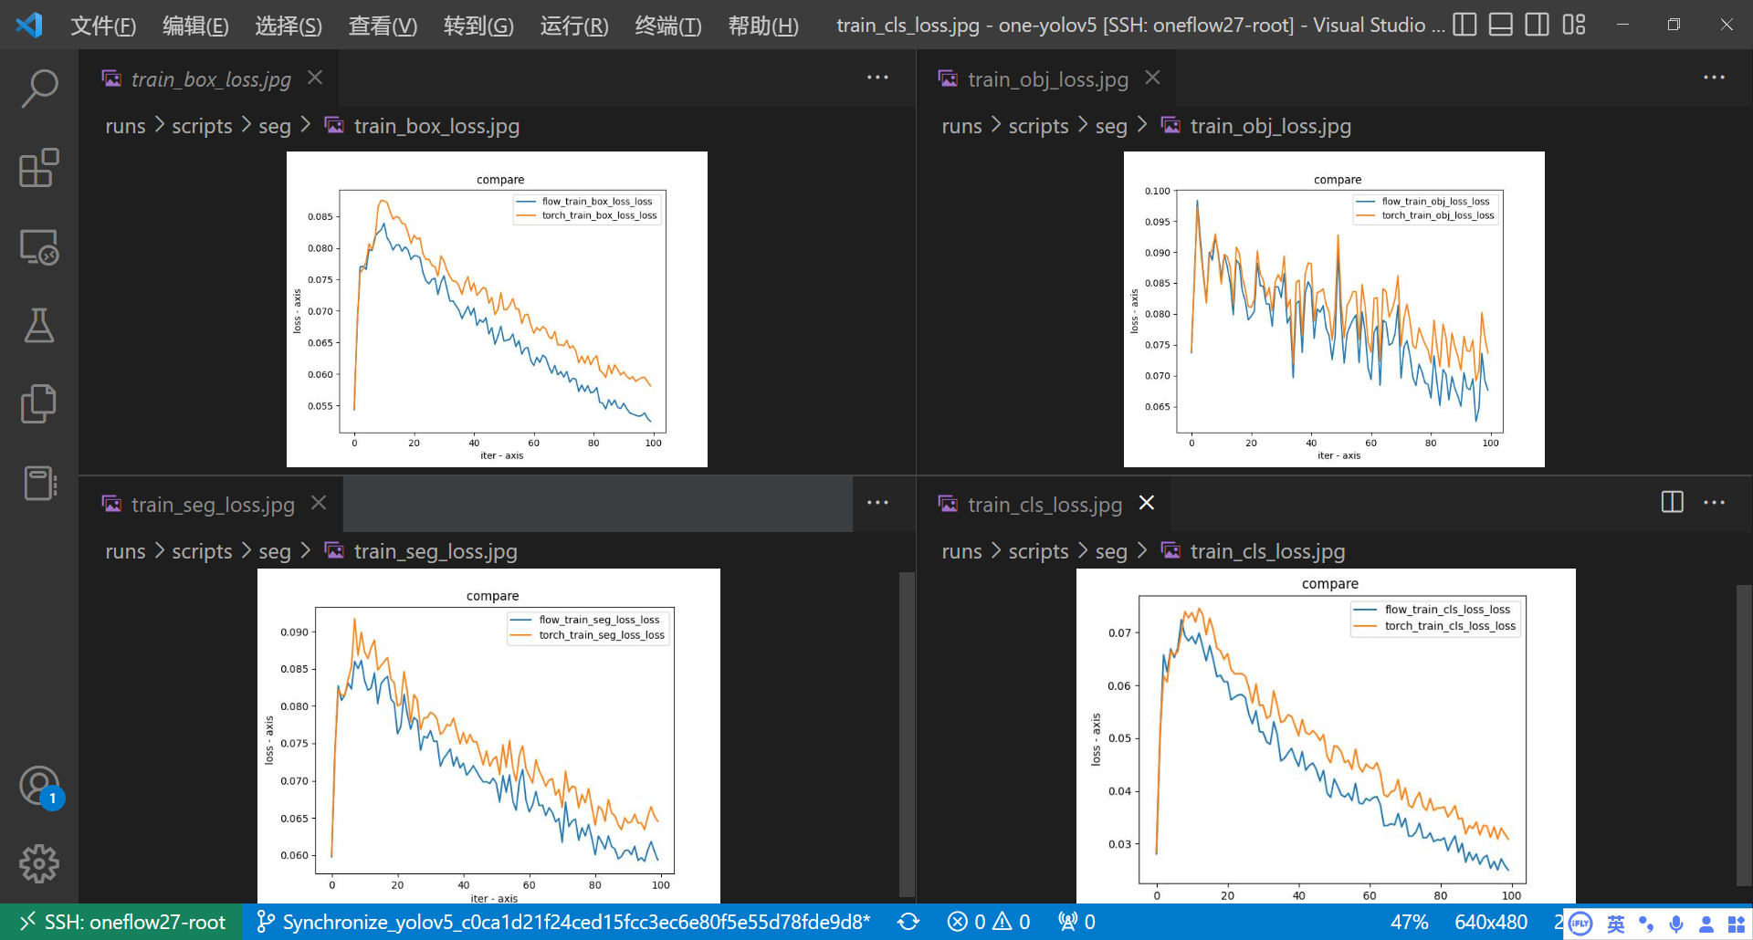
Task: Click the SSH: oneflow27-root remote button
Action: [119, 922]
